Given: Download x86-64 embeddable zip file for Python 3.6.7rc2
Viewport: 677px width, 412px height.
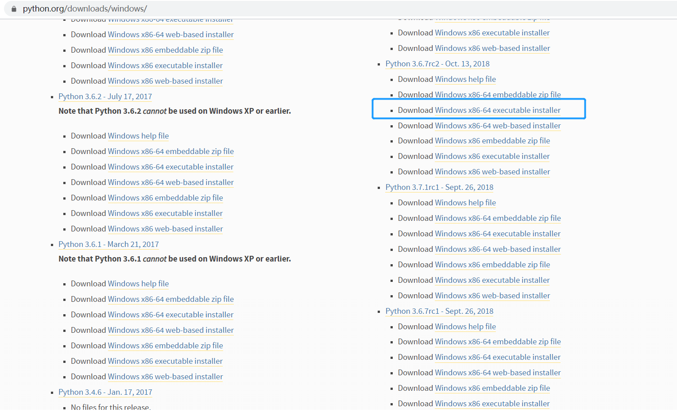Looking at the screenshot, I should click(x=498, y=95).
